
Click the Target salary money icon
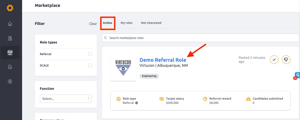[x=162, y=99]
